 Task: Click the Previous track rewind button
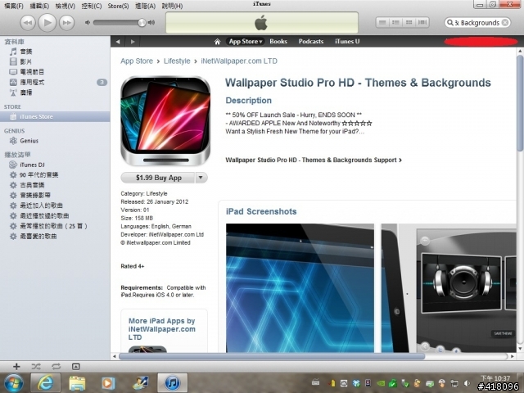coord(28,23)
